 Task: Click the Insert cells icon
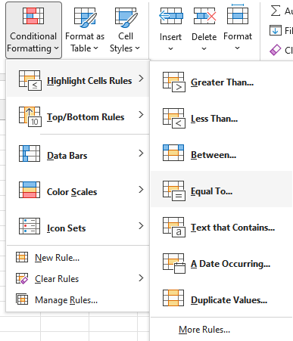coord(171,16)
